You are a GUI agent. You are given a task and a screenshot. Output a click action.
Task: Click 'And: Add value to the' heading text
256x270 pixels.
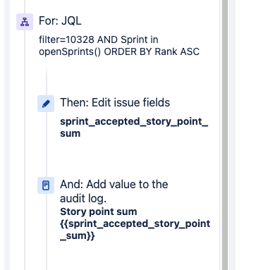tap(114, 184)
